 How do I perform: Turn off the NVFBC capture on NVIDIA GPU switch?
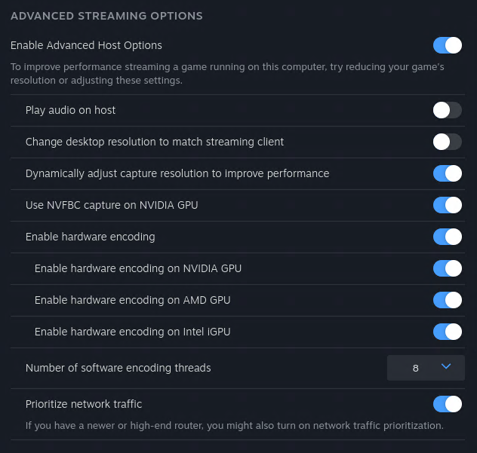pyautogui.click(x=447, y=205)
